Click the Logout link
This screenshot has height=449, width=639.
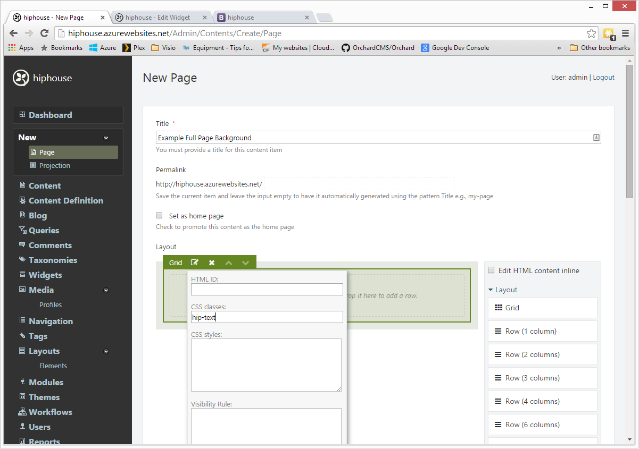point(604,77)
